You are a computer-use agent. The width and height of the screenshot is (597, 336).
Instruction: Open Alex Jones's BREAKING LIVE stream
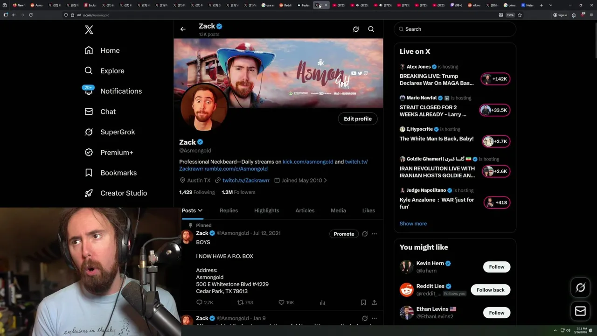pos(437,79)
